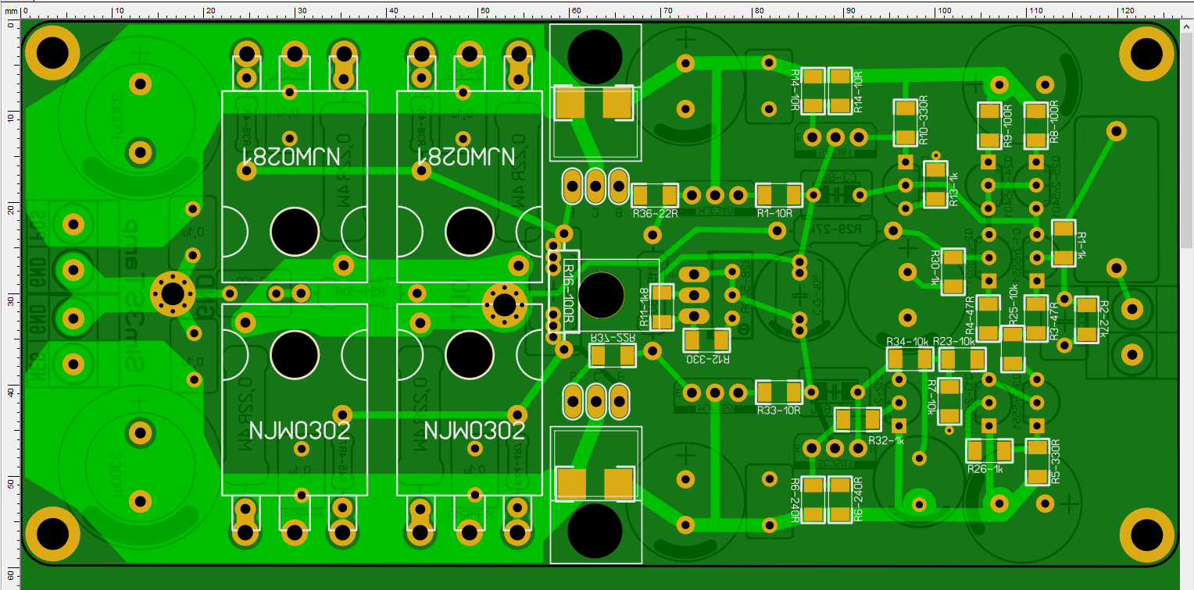1194x590 pixels.
Task: Click the R2-27k resistor label
Action: tap(1104, 321)
